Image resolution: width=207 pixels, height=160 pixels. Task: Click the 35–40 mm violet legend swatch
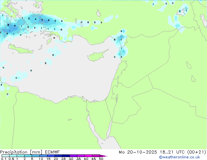coord(81,156)
